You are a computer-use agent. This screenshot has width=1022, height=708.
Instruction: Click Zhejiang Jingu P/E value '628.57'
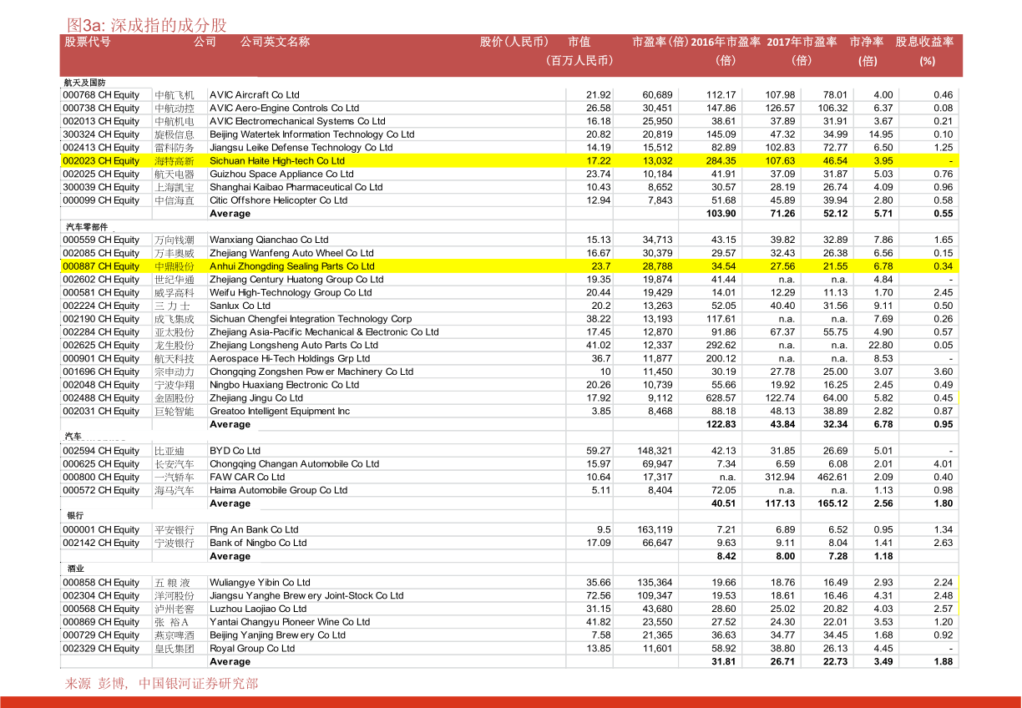(721, 398)
